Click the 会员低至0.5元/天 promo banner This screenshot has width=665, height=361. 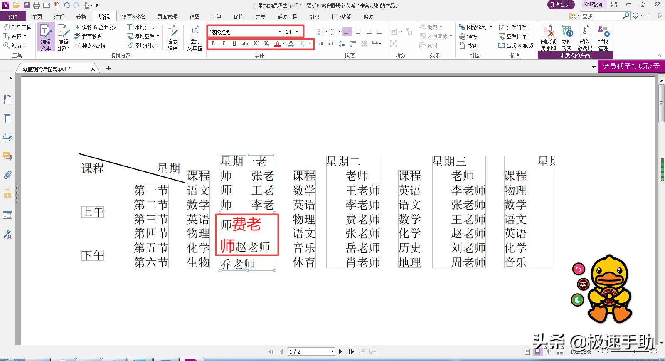point(631,66)
